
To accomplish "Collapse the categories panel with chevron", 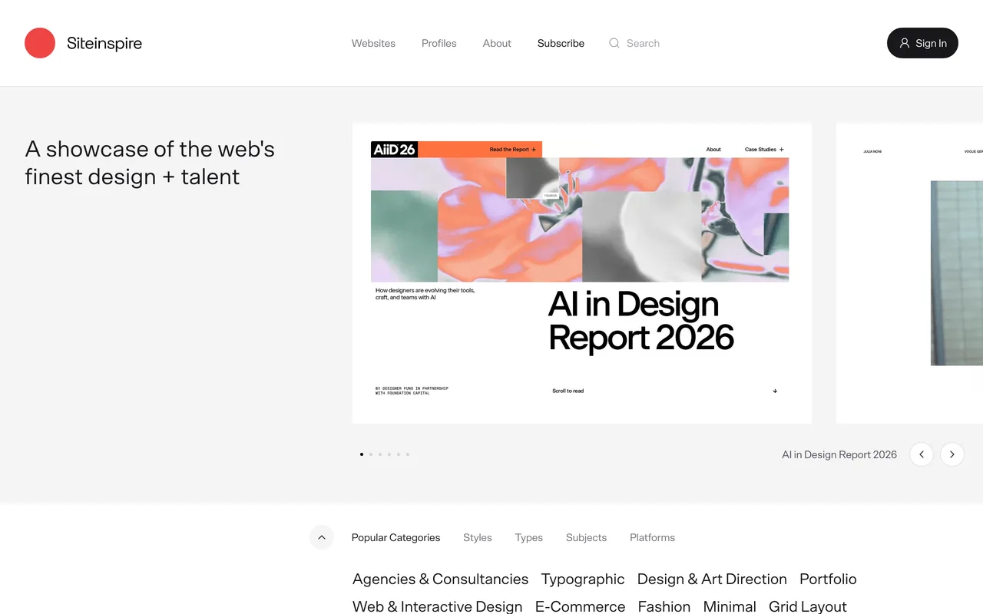I will coord(322,537).
